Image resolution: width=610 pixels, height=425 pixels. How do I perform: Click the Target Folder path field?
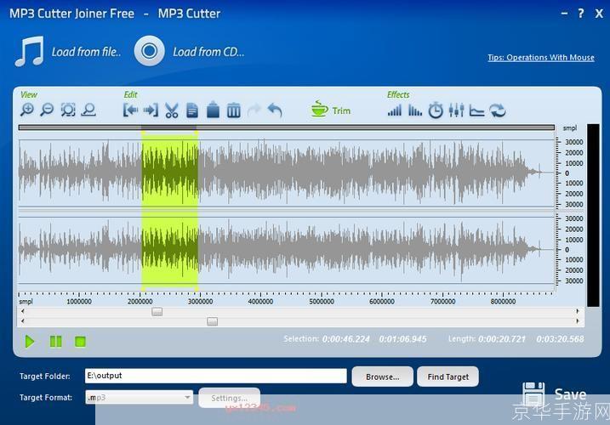[x=215, y=376]
